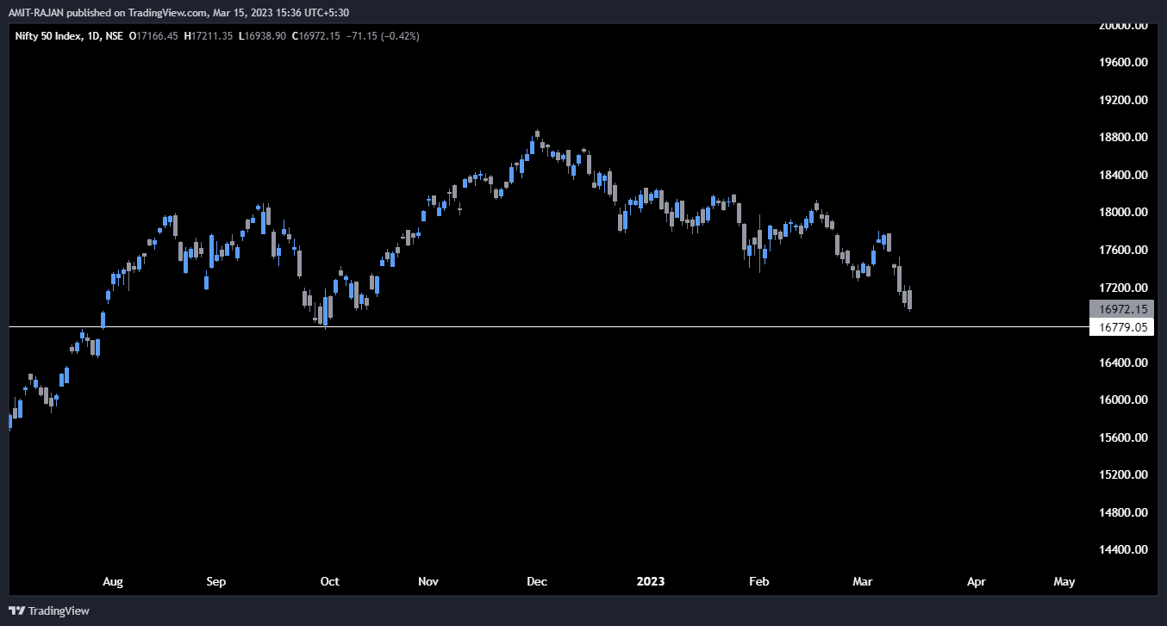The width and height of the screenshot is (1167, 626).
Task: Click the horizontal line price label 16779.05
Action: click(x=1121, y=327)
